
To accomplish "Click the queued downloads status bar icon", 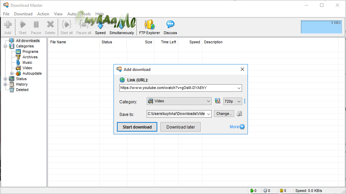I will [x=265, y=191].
